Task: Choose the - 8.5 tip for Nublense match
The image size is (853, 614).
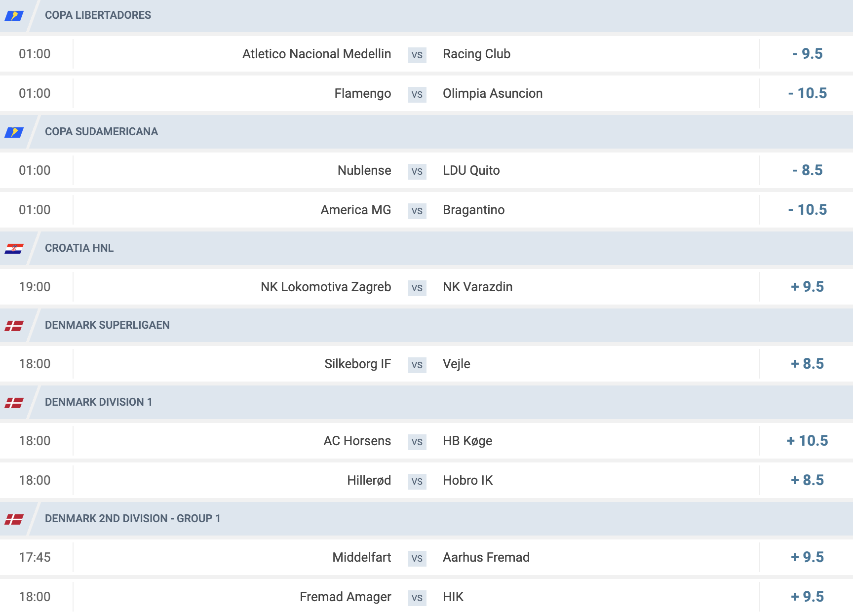Action: point(807,170)
